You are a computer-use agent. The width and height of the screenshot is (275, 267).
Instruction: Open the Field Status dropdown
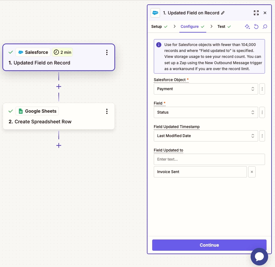pyautogui.click(x=206, y=112)
